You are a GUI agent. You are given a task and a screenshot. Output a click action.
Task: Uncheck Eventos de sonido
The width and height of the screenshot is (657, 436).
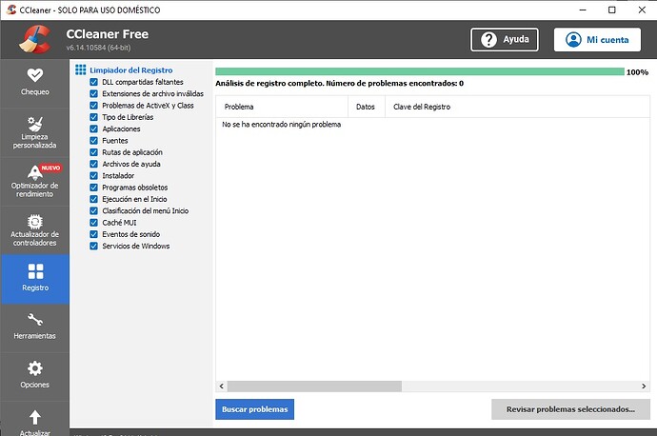point(94,234)
